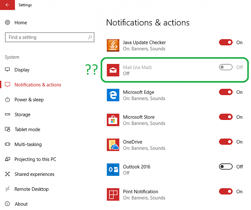Go to Remote Desktop settings
251x210 pixels.
pyautogui.click(x=31, y=189)
